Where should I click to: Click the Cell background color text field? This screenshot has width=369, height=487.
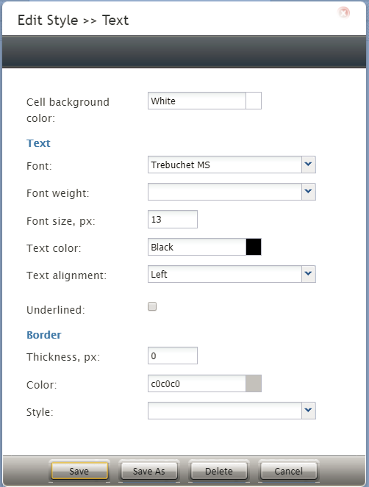pos(197,101)
